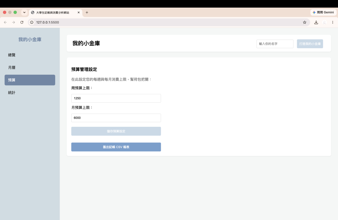Click the main header title 我的小金庫
Viewport: 338px width, 220px height.
(x=86, y=43)
